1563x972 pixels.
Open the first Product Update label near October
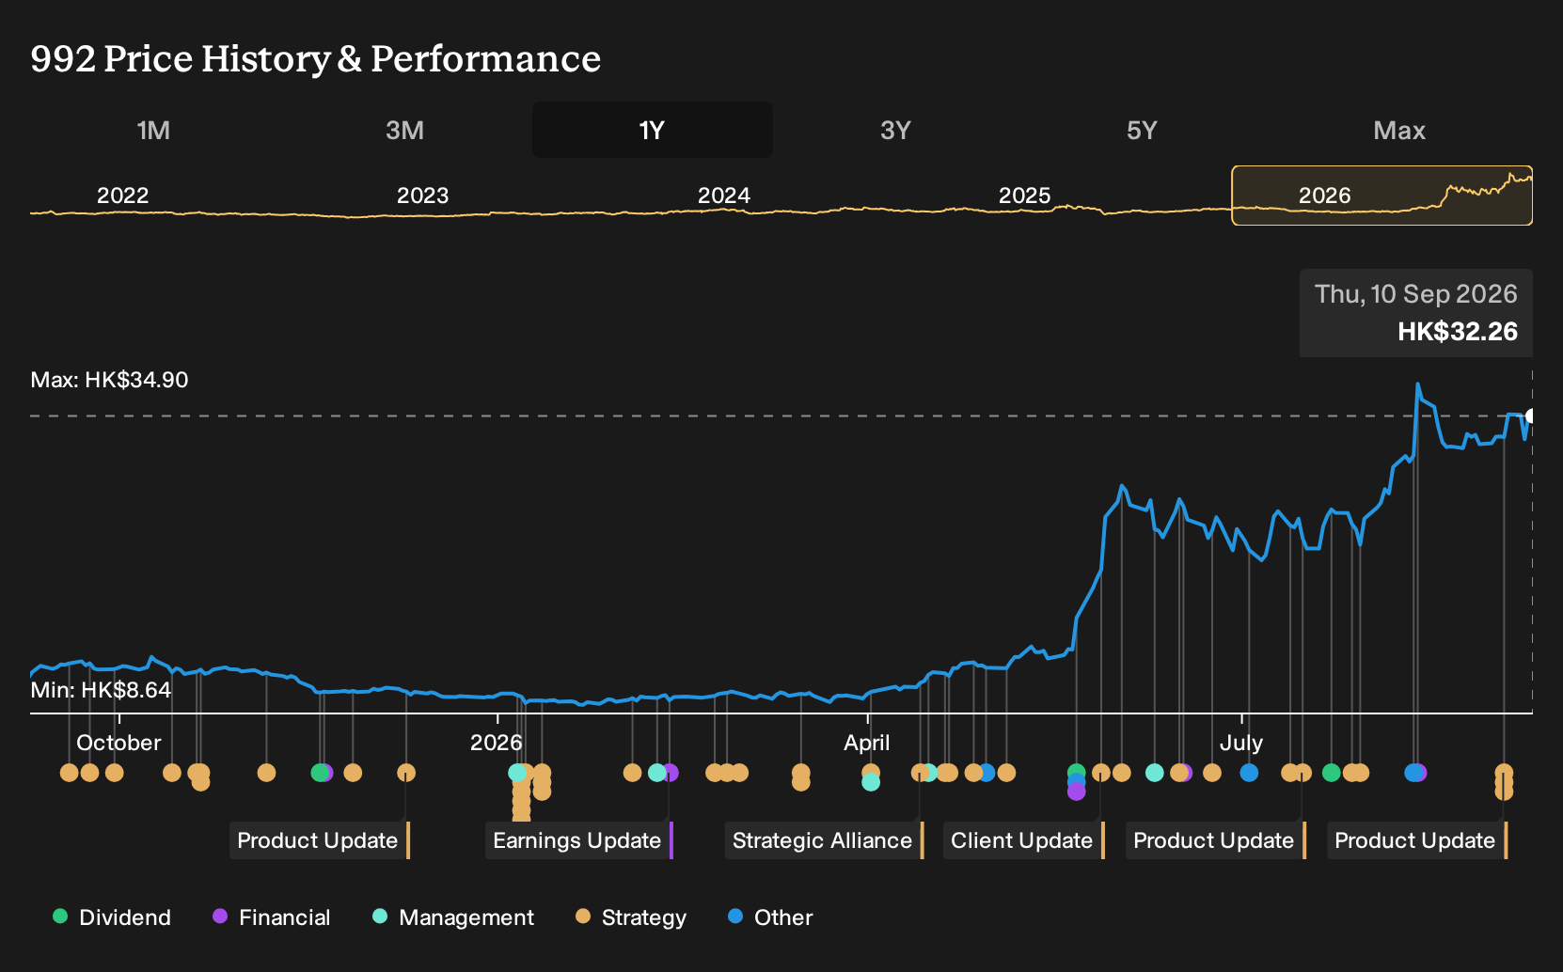tap(320, 840)
